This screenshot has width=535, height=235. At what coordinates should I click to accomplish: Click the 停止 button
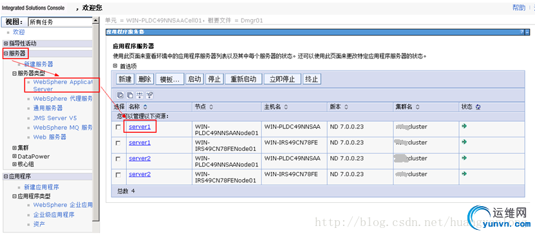214,79
